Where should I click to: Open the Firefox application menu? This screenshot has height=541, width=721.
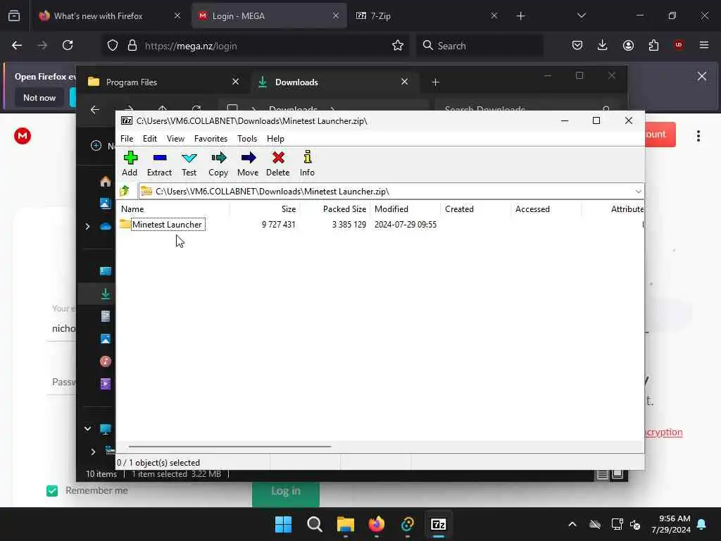click(704, 45)
